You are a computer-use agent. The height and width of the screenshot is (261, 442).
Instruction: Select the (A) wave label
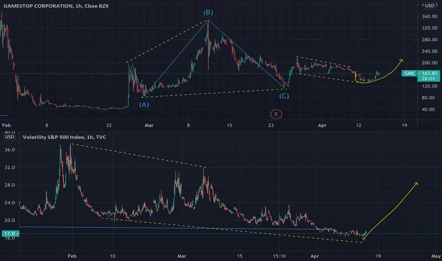(x=144, y=105)
